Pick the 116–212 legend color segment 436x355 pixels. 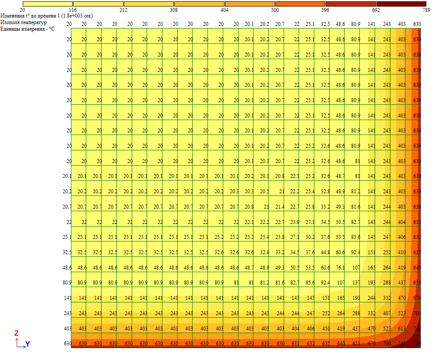click(x=98, y=4)
